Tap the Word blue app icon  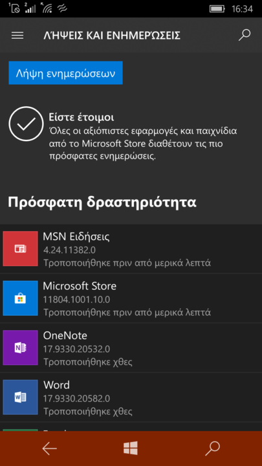pyautogui.click(x=20, y=397)
